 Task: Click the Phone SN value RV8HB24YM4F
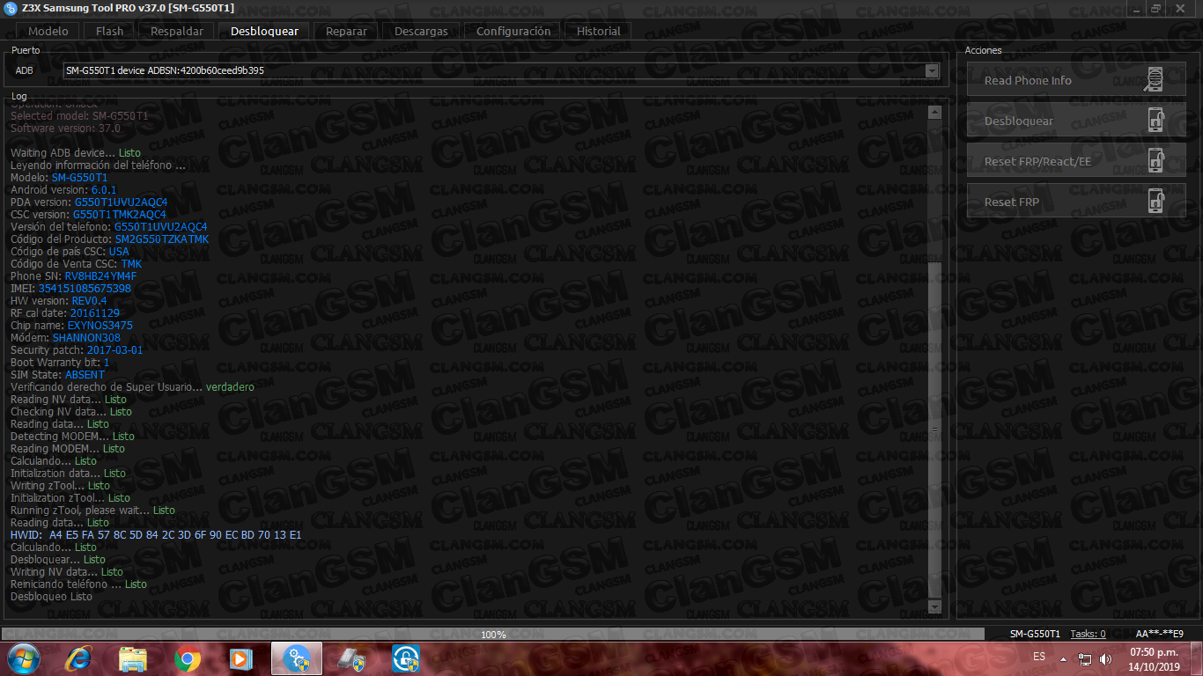[x=100, y=276]
